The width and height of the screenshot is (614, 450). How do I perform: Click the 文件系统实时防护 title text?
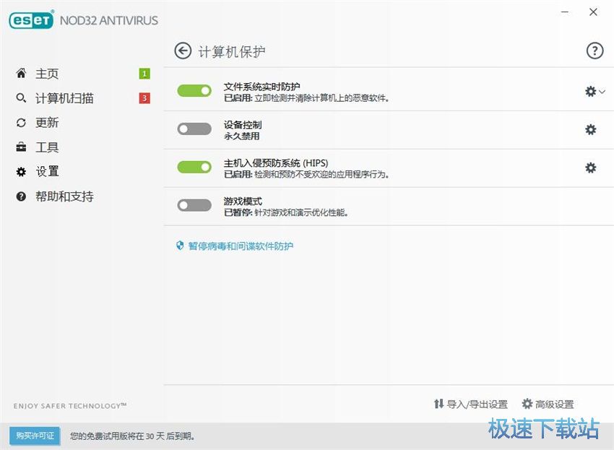(x=261, y=87)
